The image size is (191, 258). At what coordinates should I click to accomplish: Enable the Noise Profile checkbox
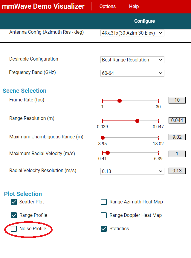[x=14, y=229]
